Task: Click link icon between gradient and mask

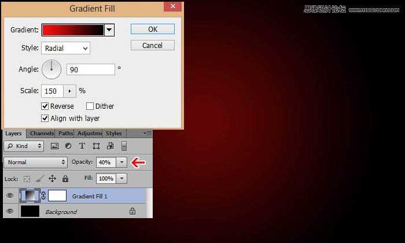Action: tap(43, 196)
